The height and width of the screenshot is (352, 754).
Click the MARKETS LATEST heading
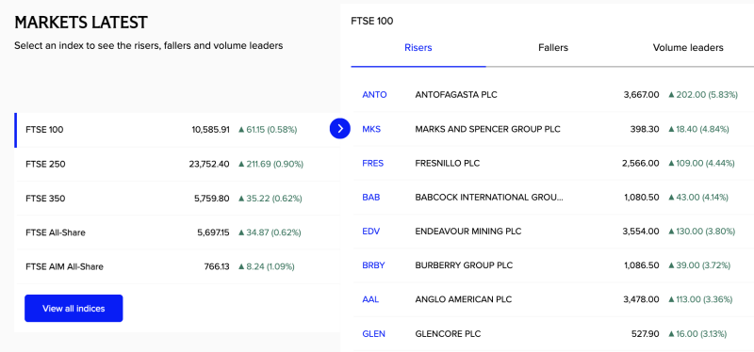81,22
